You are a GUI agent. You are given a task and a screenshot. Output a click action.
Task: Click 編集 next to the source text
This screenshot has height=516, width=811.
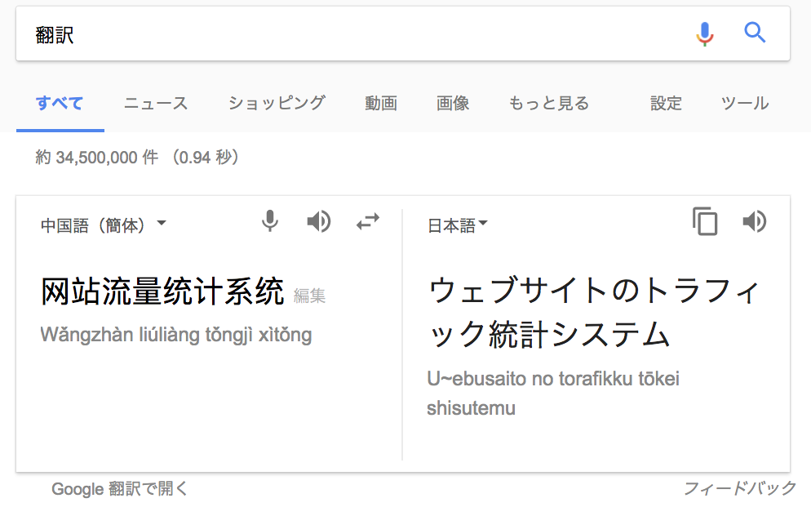(309, 296)
